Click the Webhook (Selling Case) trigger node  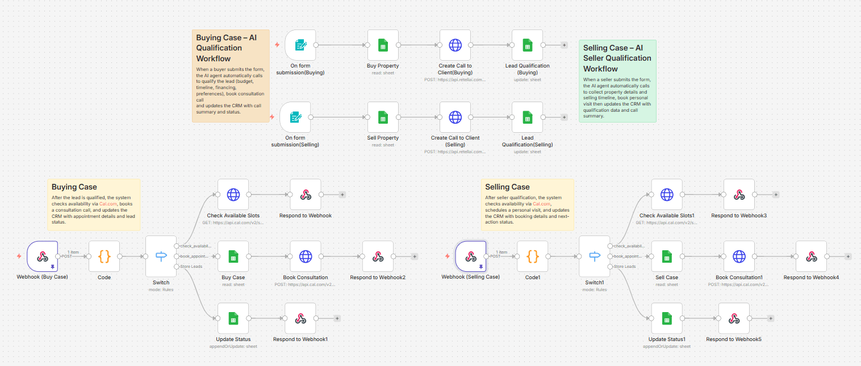tap(471, 256)
